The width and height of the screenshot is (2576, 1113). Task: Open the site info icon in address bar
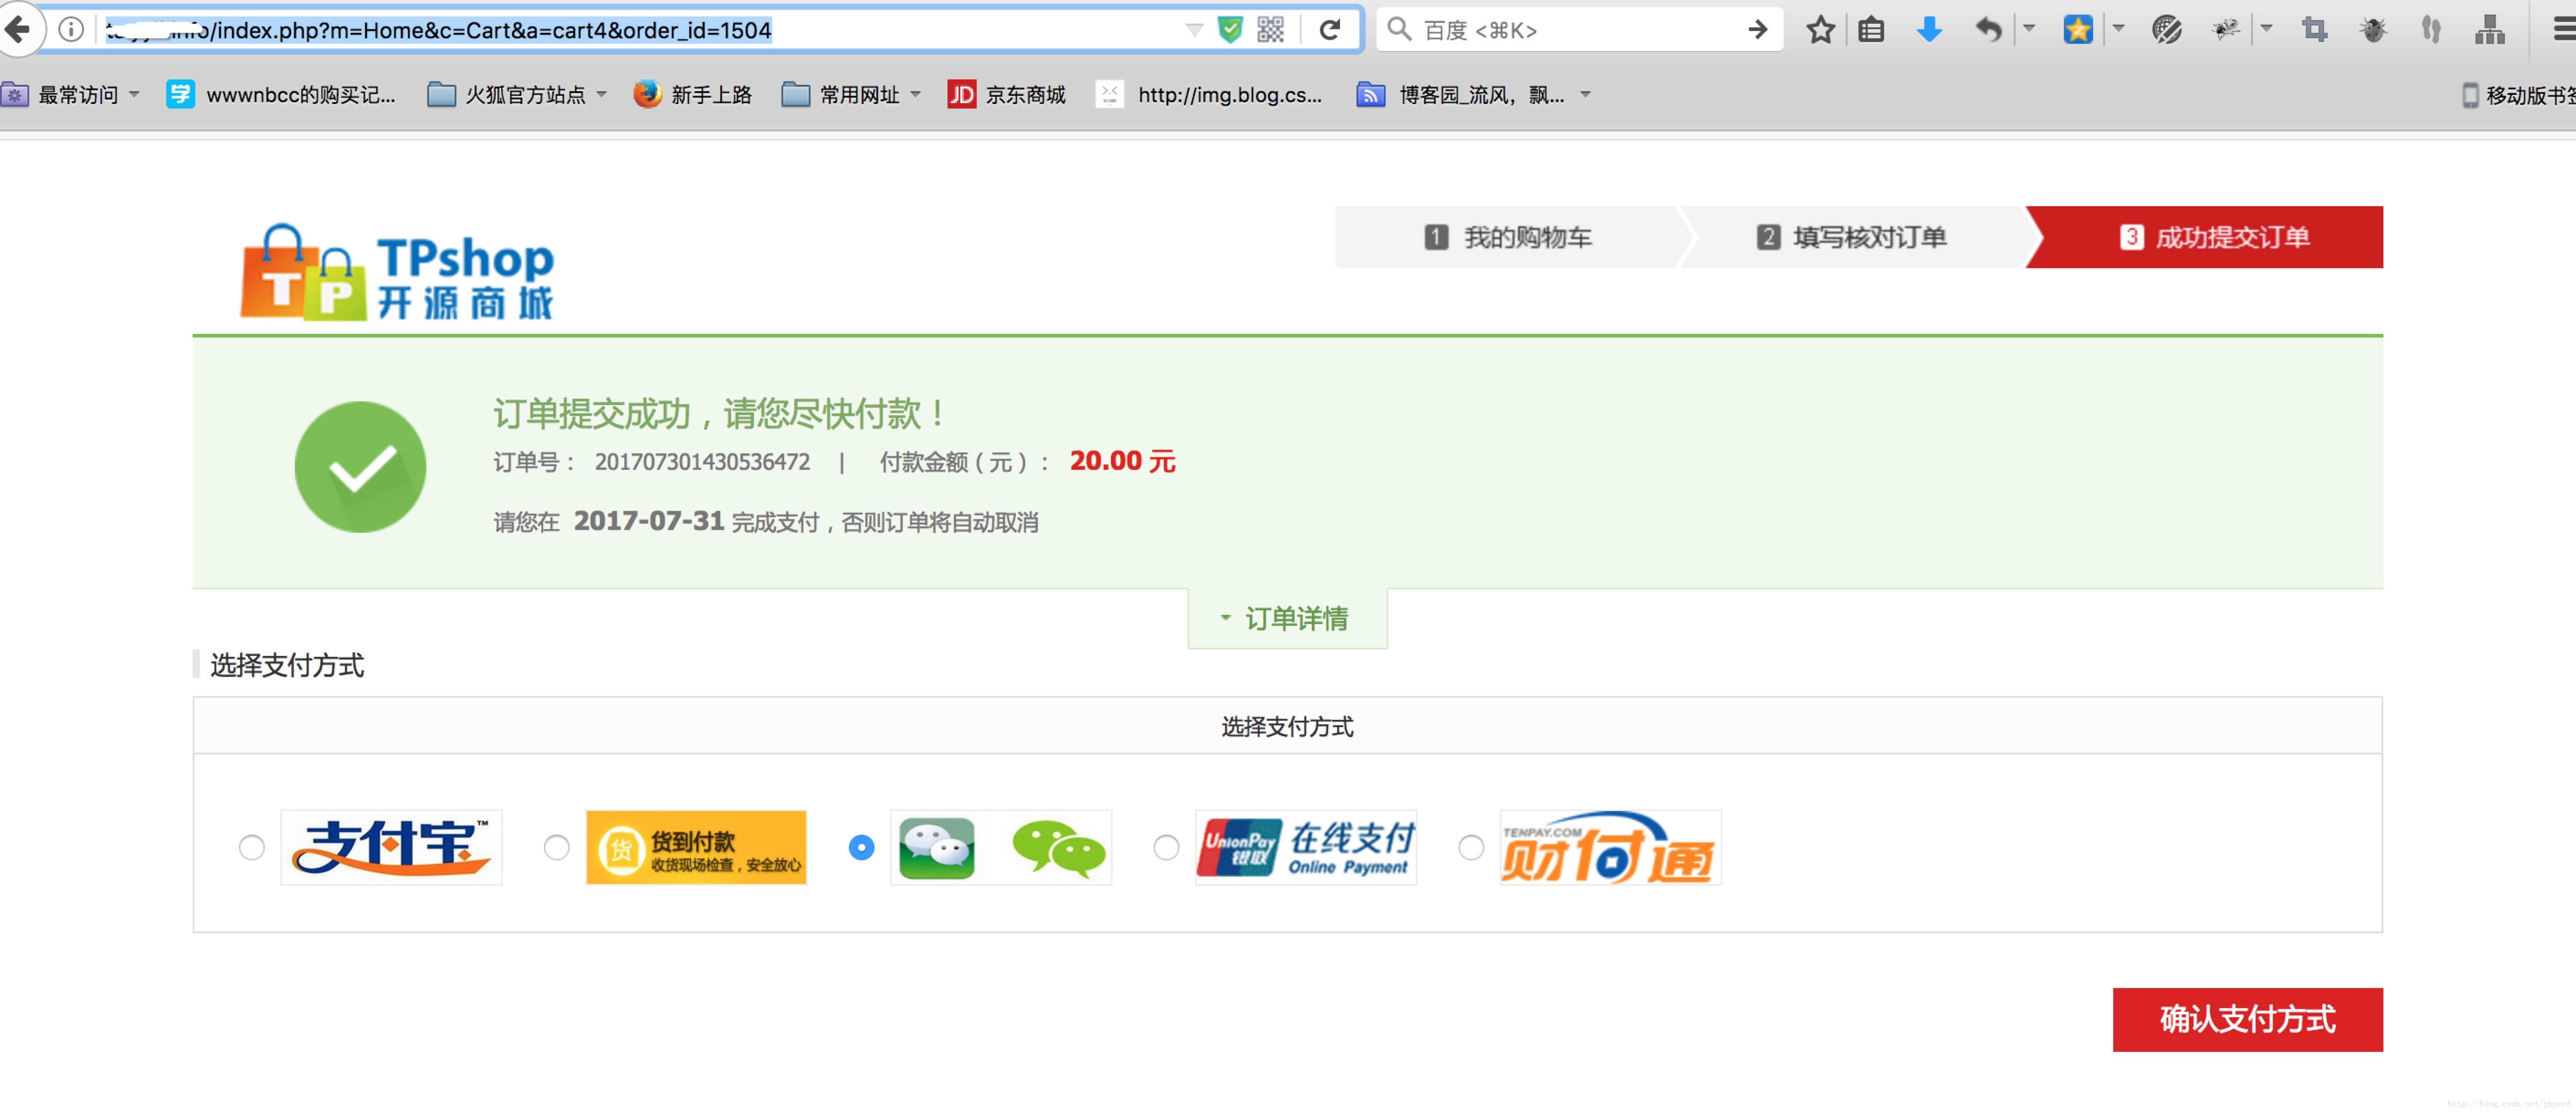(71, 30)
